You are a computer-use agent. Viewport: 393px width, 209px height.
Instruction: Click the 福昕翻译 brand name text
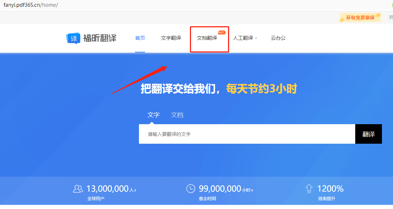[100, 38]
